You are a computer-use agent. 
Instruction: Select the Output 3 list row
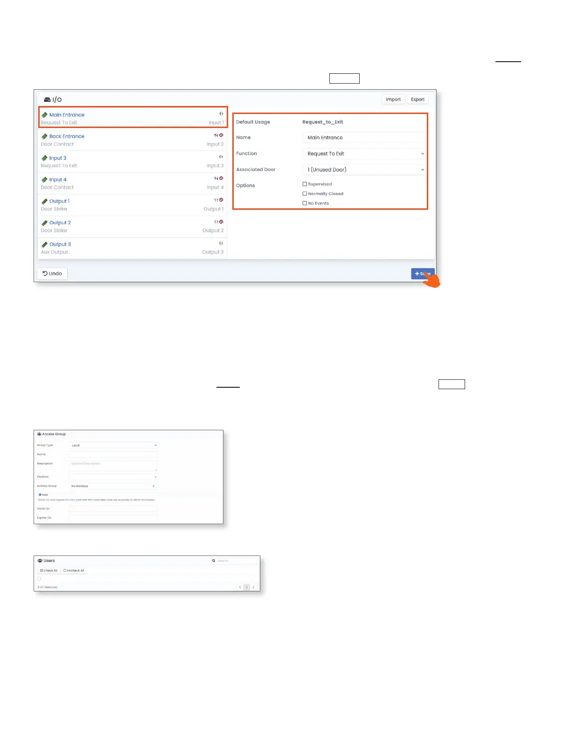132,248
